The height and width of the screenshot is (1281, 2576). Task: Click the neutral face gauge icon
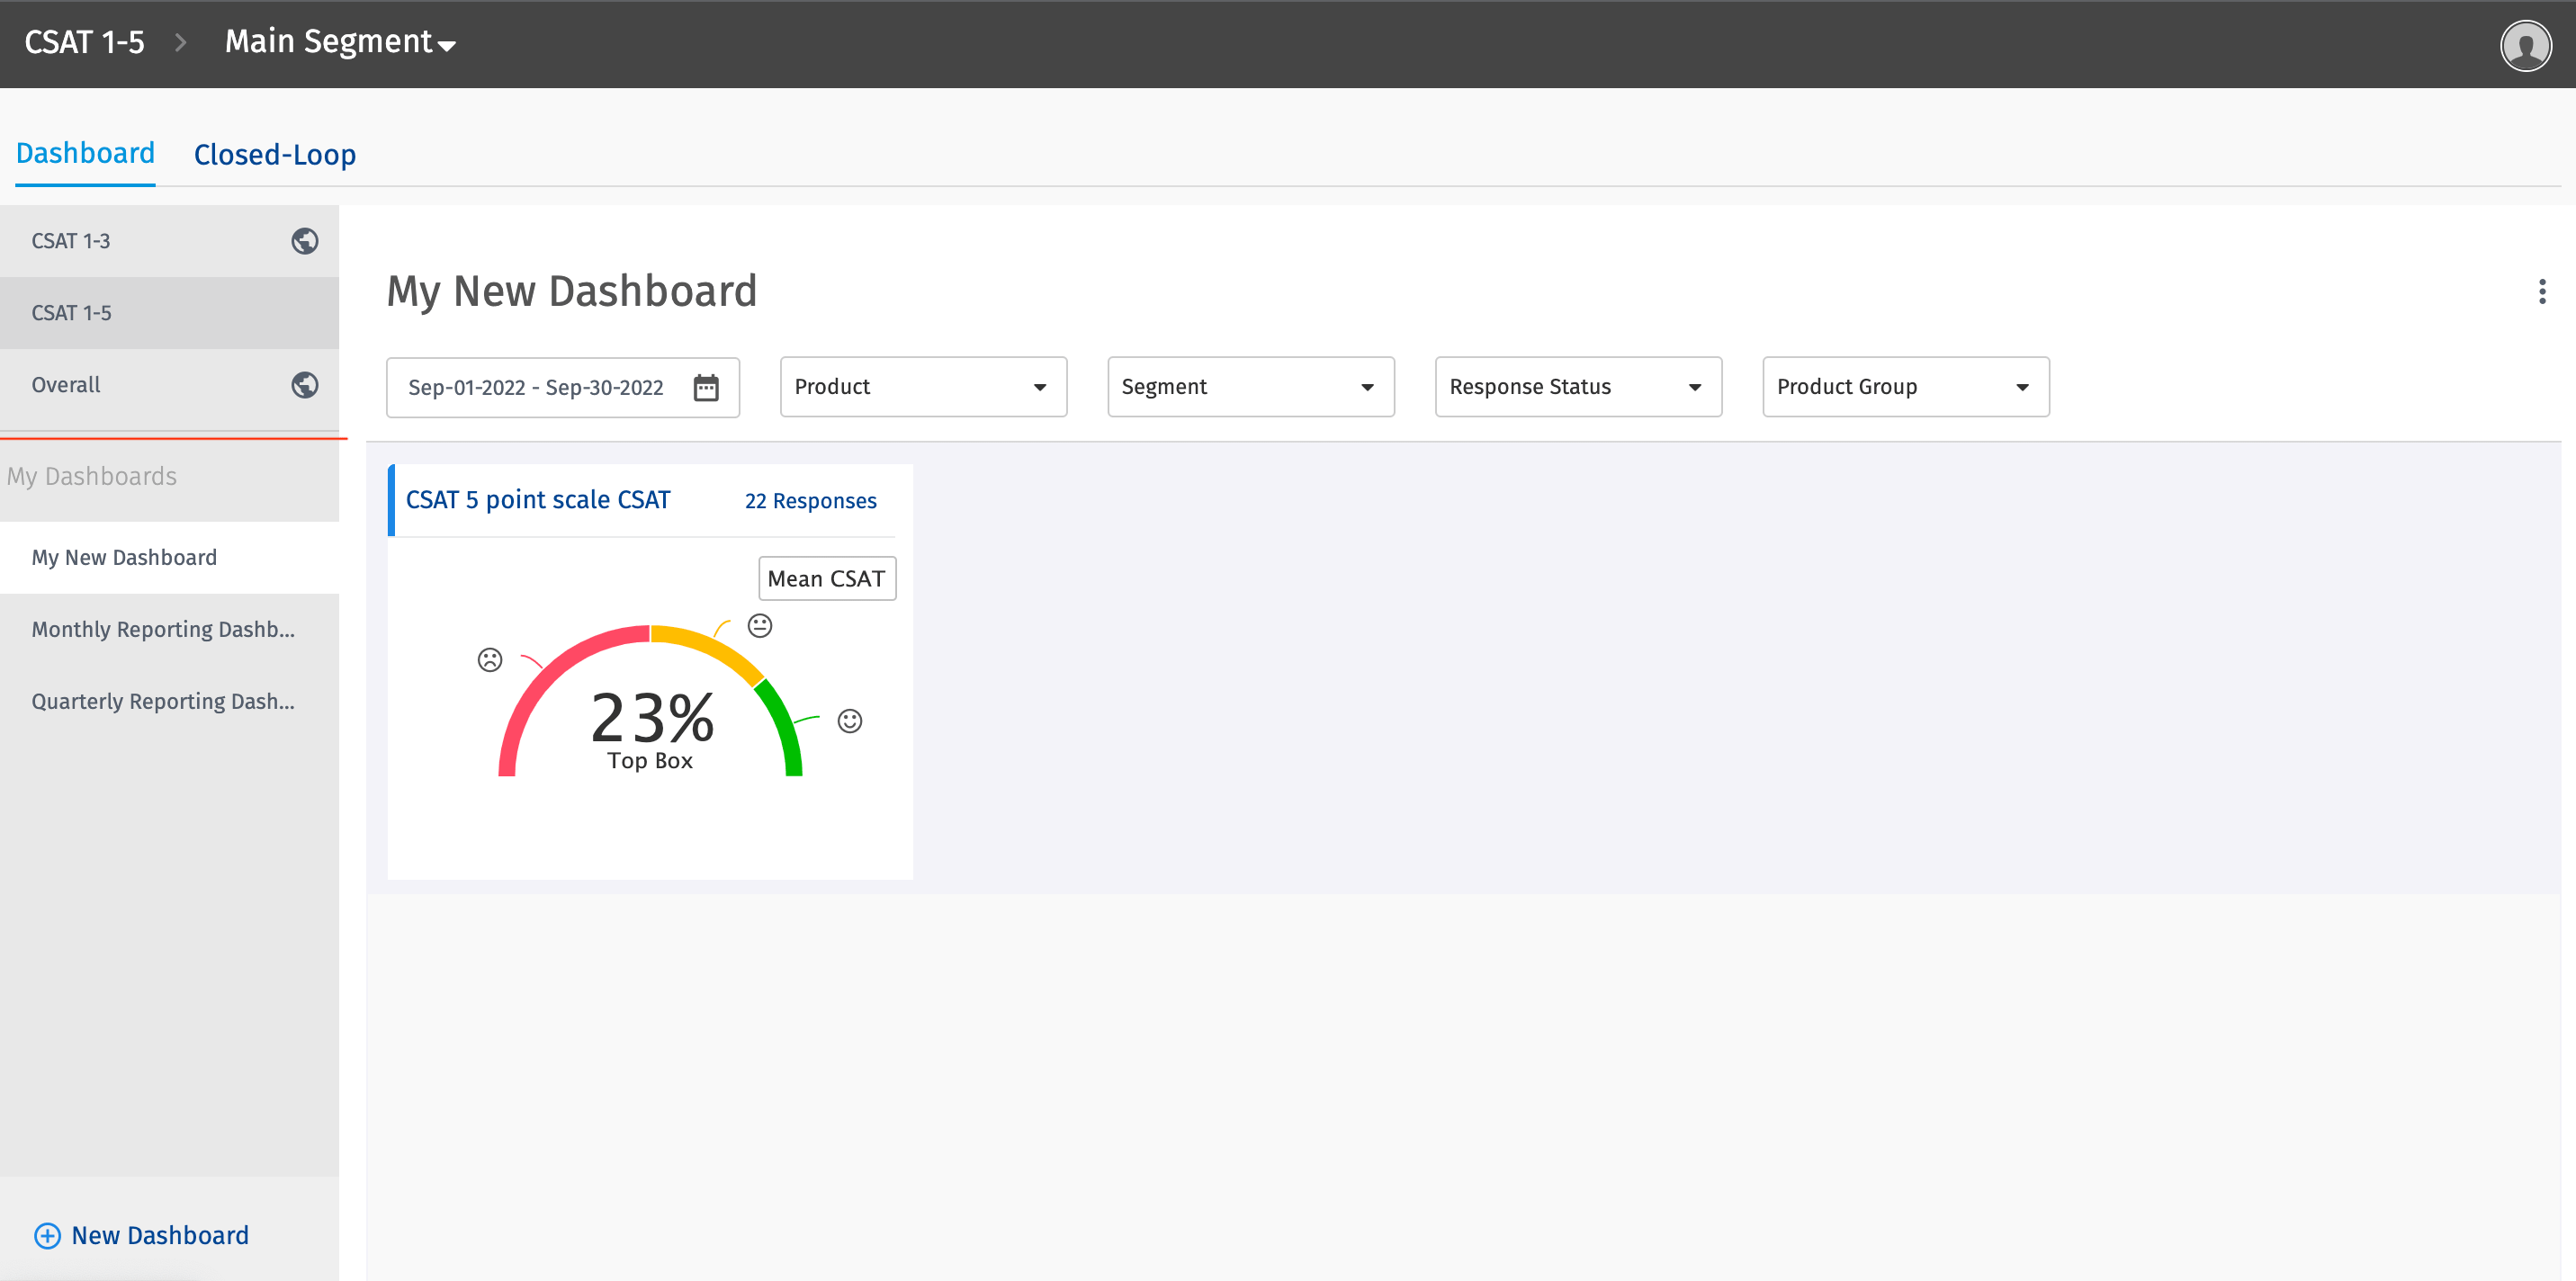(x=760, y=626)
